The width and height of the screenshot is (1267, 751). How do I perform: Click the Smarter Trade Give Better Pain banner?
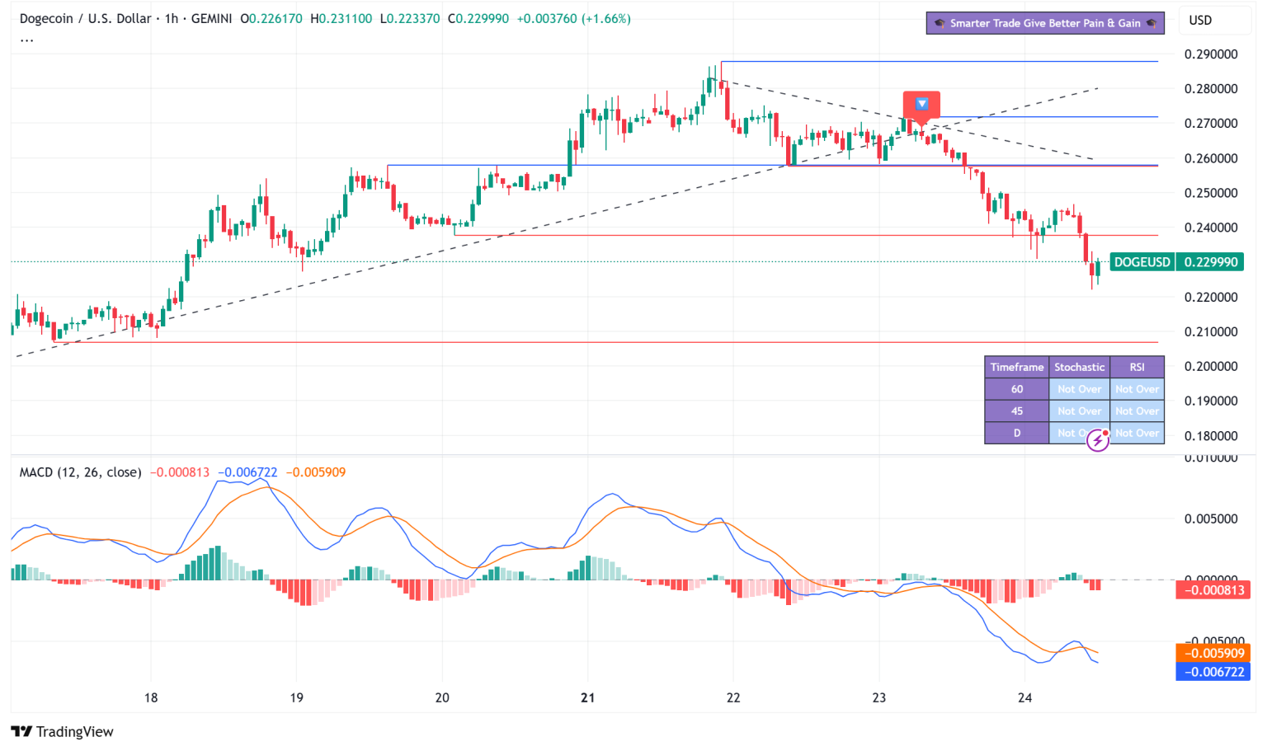(x=1045, y=23)
